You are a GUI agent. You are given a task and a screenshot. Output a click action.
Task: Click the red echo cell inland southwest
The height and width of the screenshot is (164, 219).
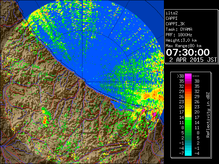45,121
